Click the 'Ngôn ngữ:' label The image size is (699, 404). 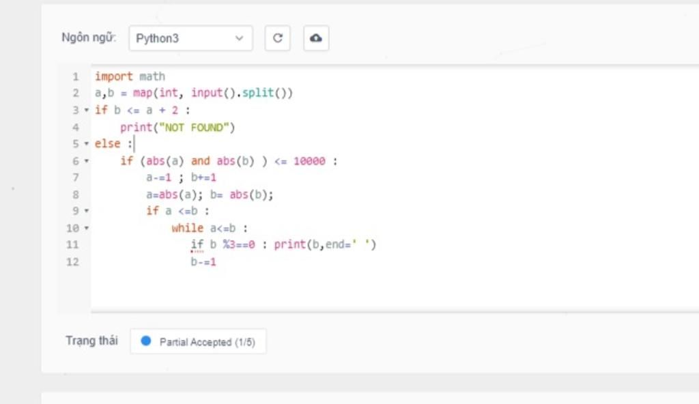pos(89,38)
